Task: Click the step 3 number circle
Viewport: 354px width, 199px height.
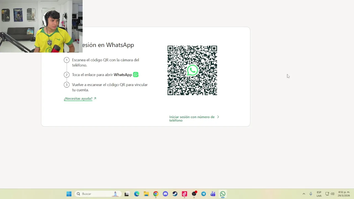Action: pyautogui.click(x=66, y=85)
